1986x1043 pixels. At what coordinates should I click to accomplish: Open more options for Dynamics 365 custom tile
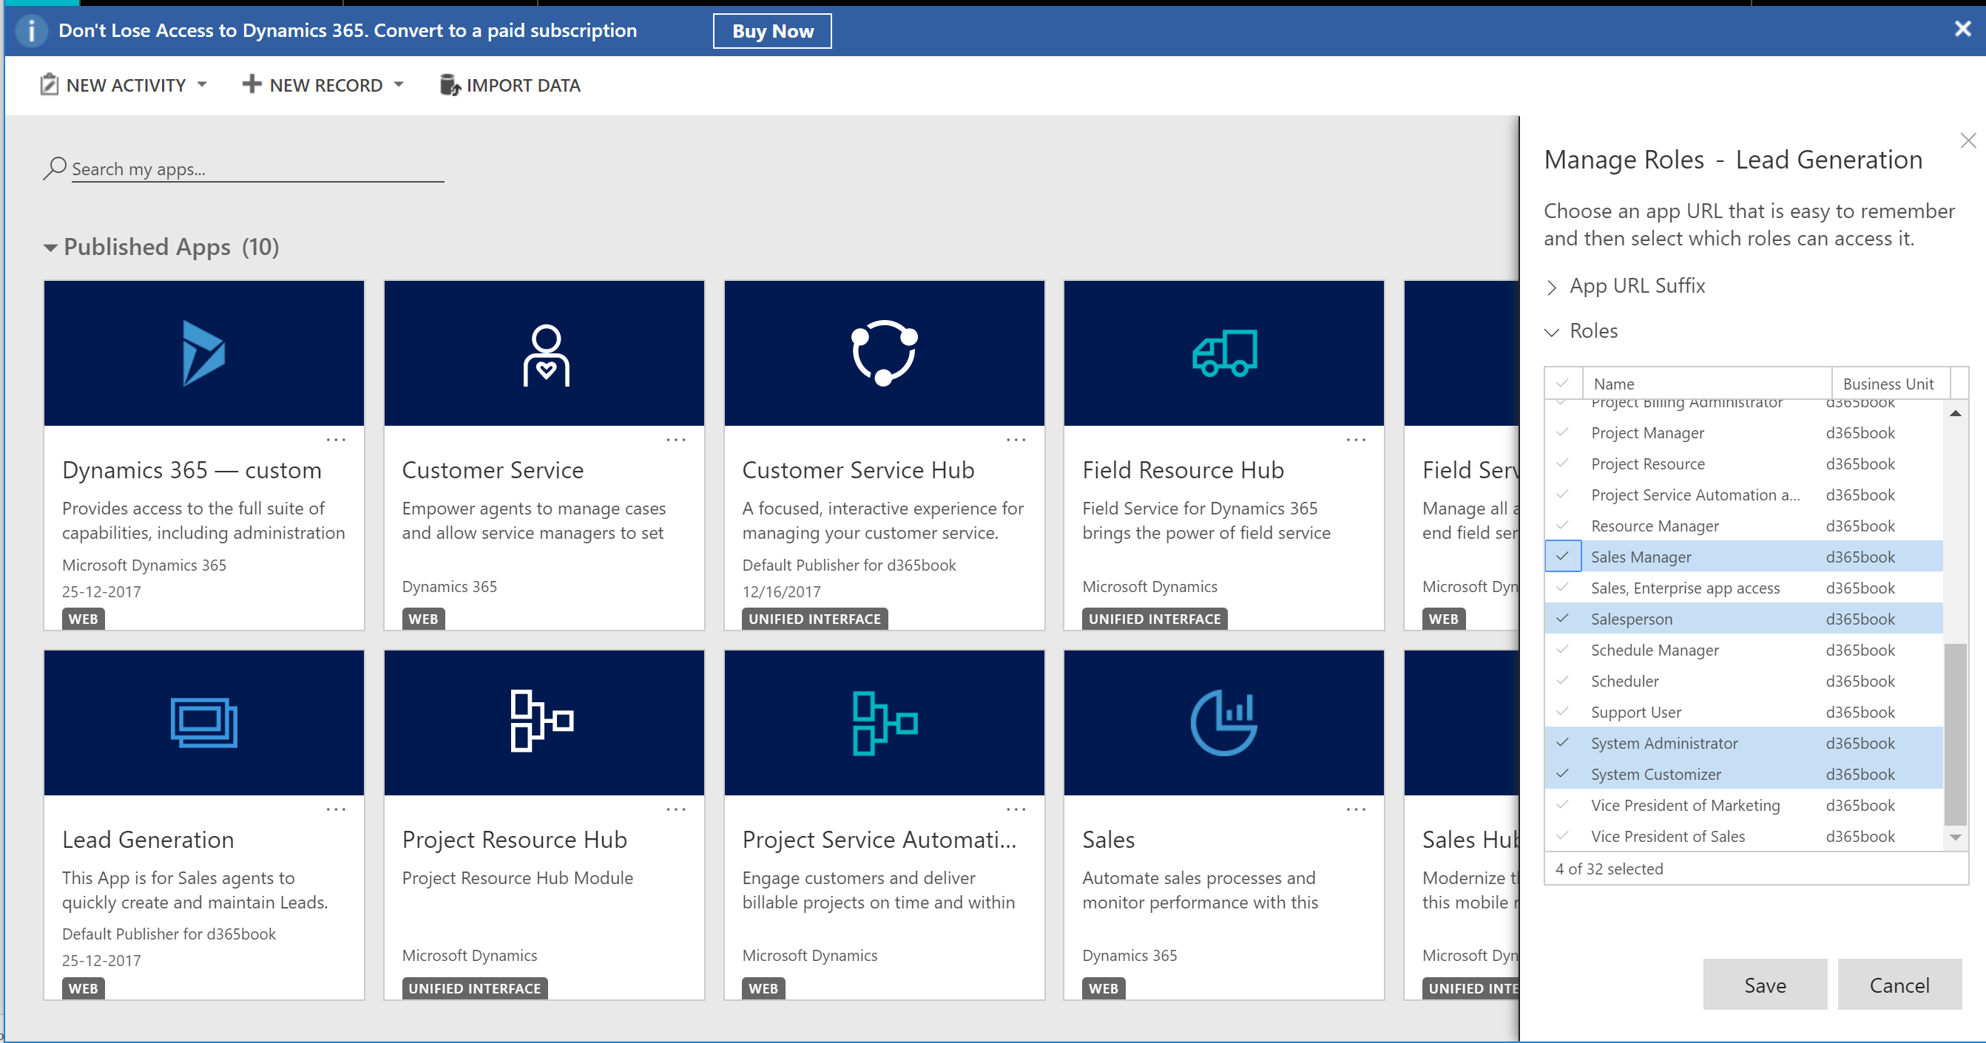(336, 440)
